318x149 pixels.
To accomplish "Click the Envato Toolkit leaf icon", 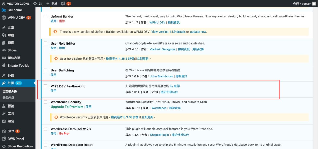I will click(4, 66).
